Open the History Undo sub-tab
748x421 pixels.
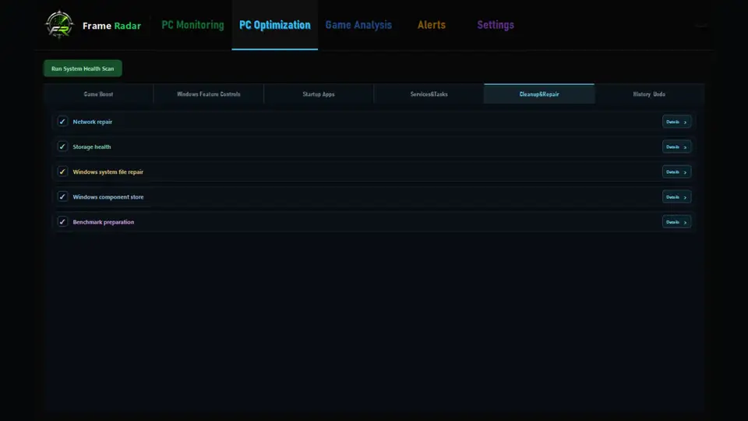[649, 94]
